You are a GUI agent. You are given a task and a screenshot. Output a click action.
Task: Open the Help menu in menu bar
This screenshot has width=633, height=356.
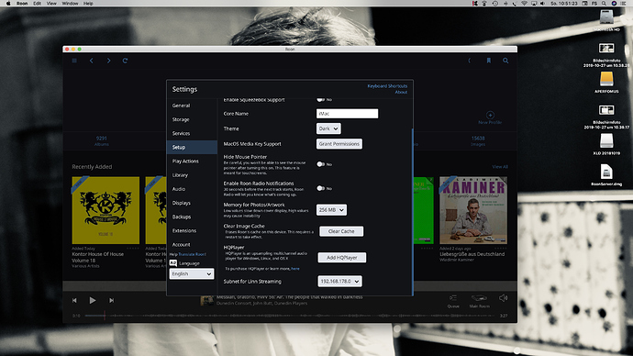point(88,4)
